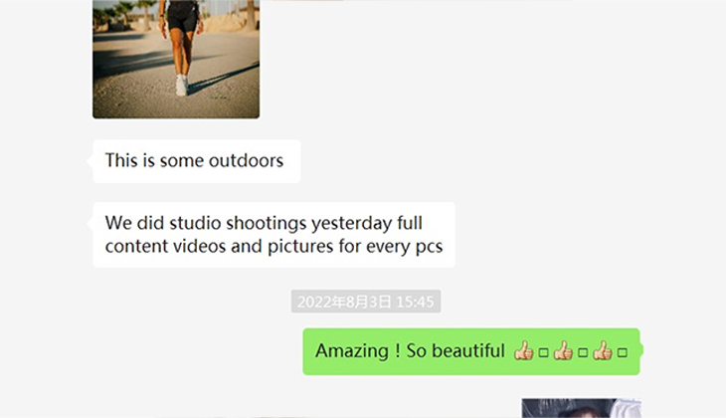The height and width of the screenshot is (418, 726).
Task: Click the 2022年8月3日 15:45 timestamp label
Action: (365, 302)
